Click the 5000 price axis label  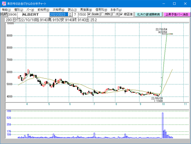(x=10, y=84)
